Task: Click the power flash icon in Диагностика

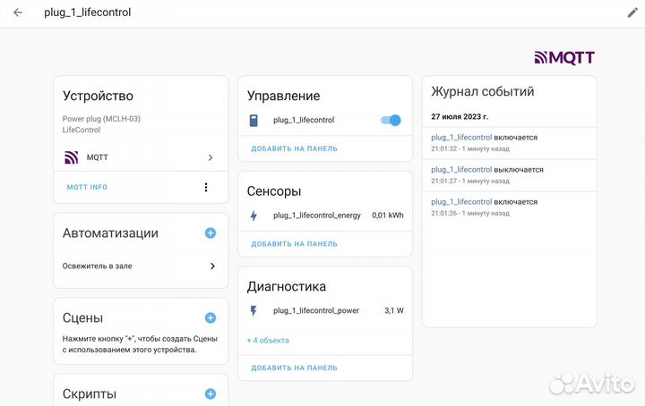Action: click(x=254, y=311)
